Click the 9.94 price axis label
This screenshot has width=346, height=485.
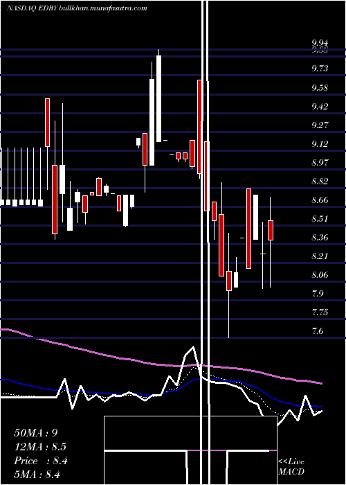click(320, 43)
